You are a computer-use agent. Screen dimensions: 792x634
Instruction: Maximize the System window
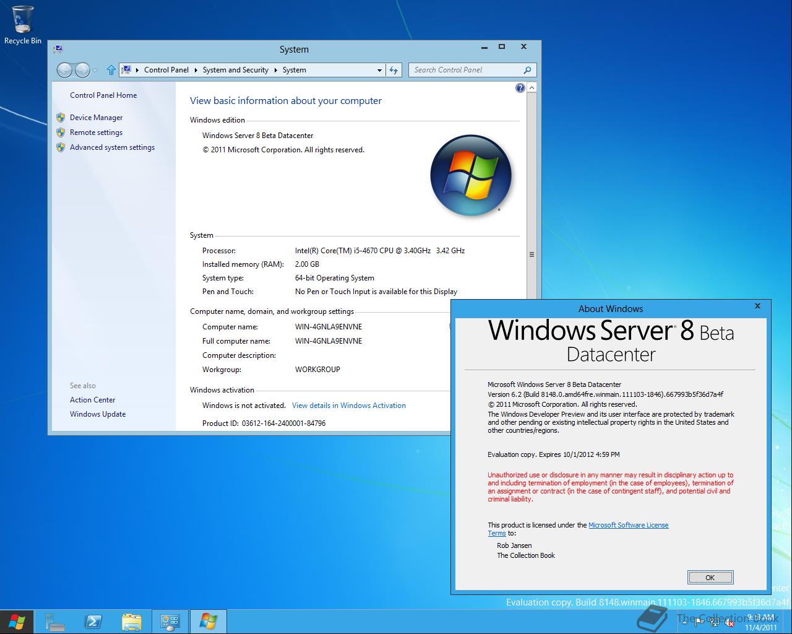[x=502, y=47]
